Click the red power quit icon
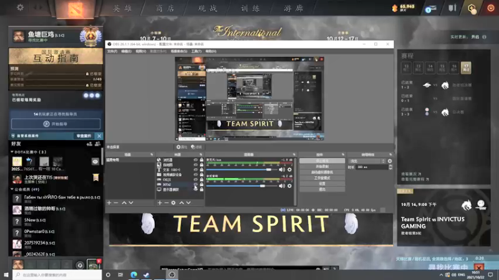 point(490,8)
